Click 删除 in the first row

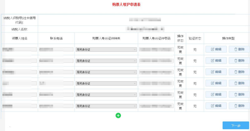[x=239, y=49]
